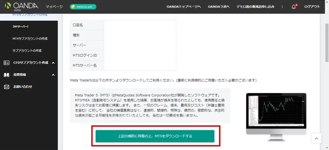Click the MT5 monitor chart image
Image resolution: width=329 pixels, height=150 pixels.
click(276, 112)
